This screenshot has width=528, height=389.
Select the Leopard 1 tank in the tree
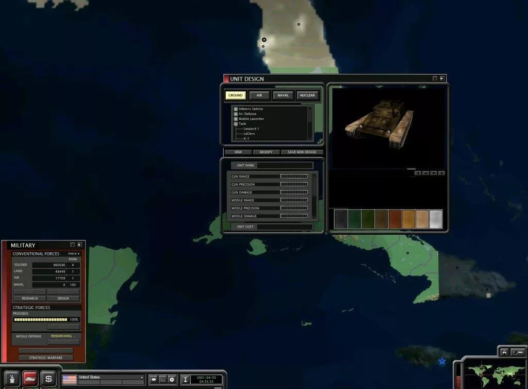[252, 128]
